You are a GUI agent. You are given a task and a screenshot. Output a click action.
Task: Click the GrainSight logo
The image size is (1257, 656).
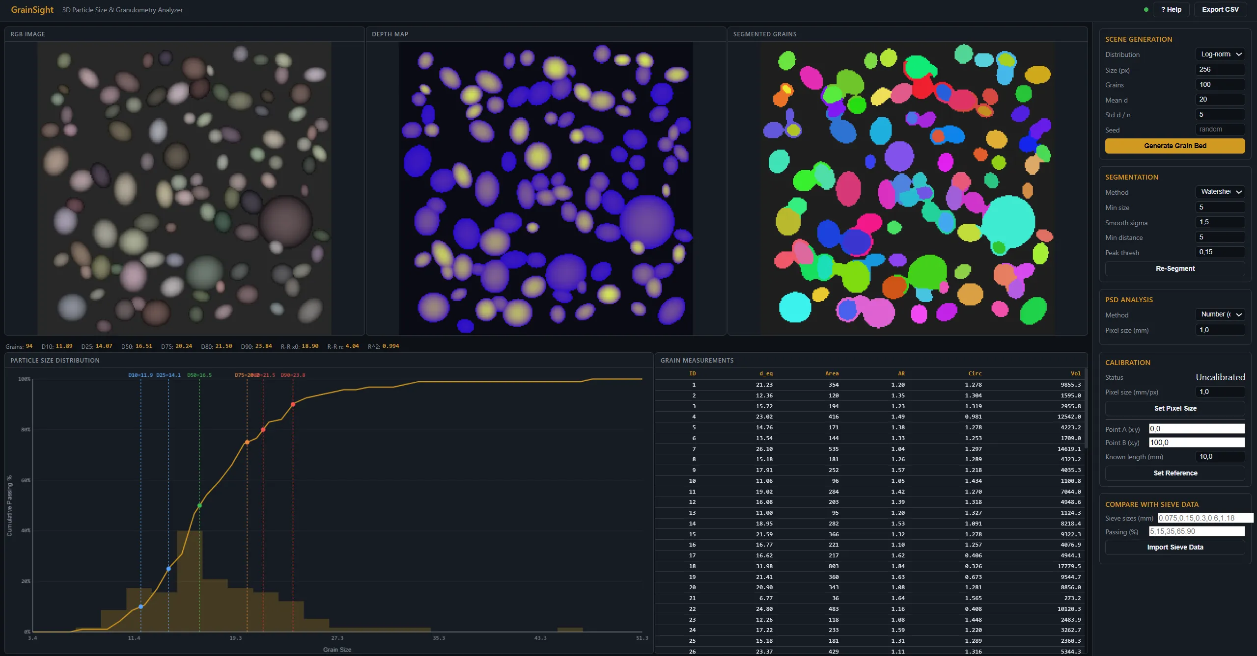tap(32, 9)
